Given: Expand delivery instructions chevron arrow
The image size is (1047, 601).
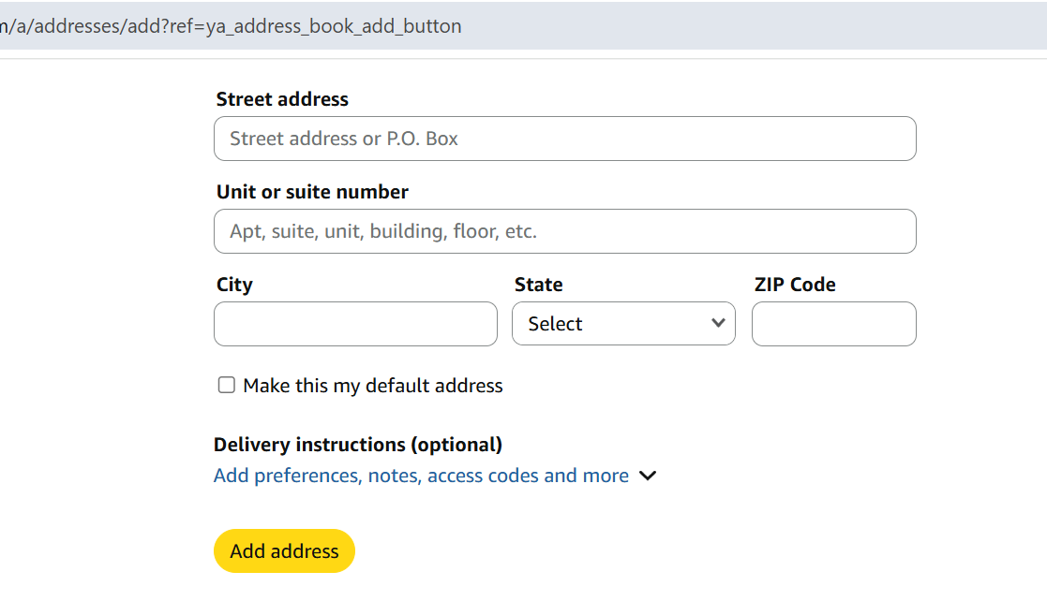Looking at the screenshot, I should pos(648,476).
